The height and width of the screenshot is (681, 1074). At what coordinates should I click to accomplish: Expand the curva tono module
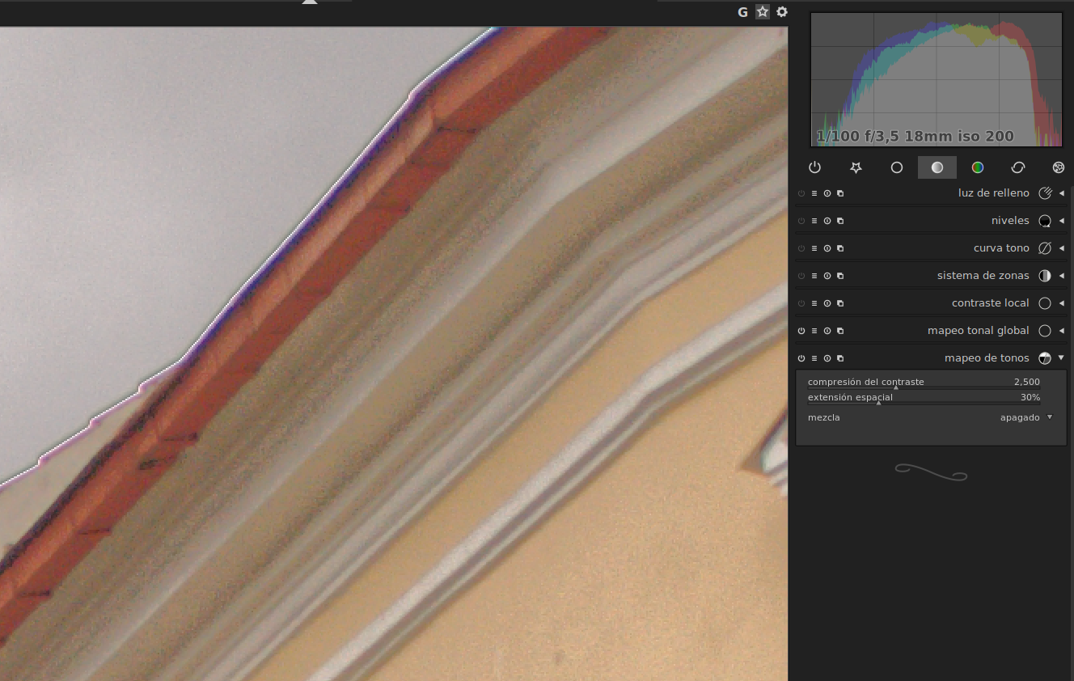pos(1062,248)
